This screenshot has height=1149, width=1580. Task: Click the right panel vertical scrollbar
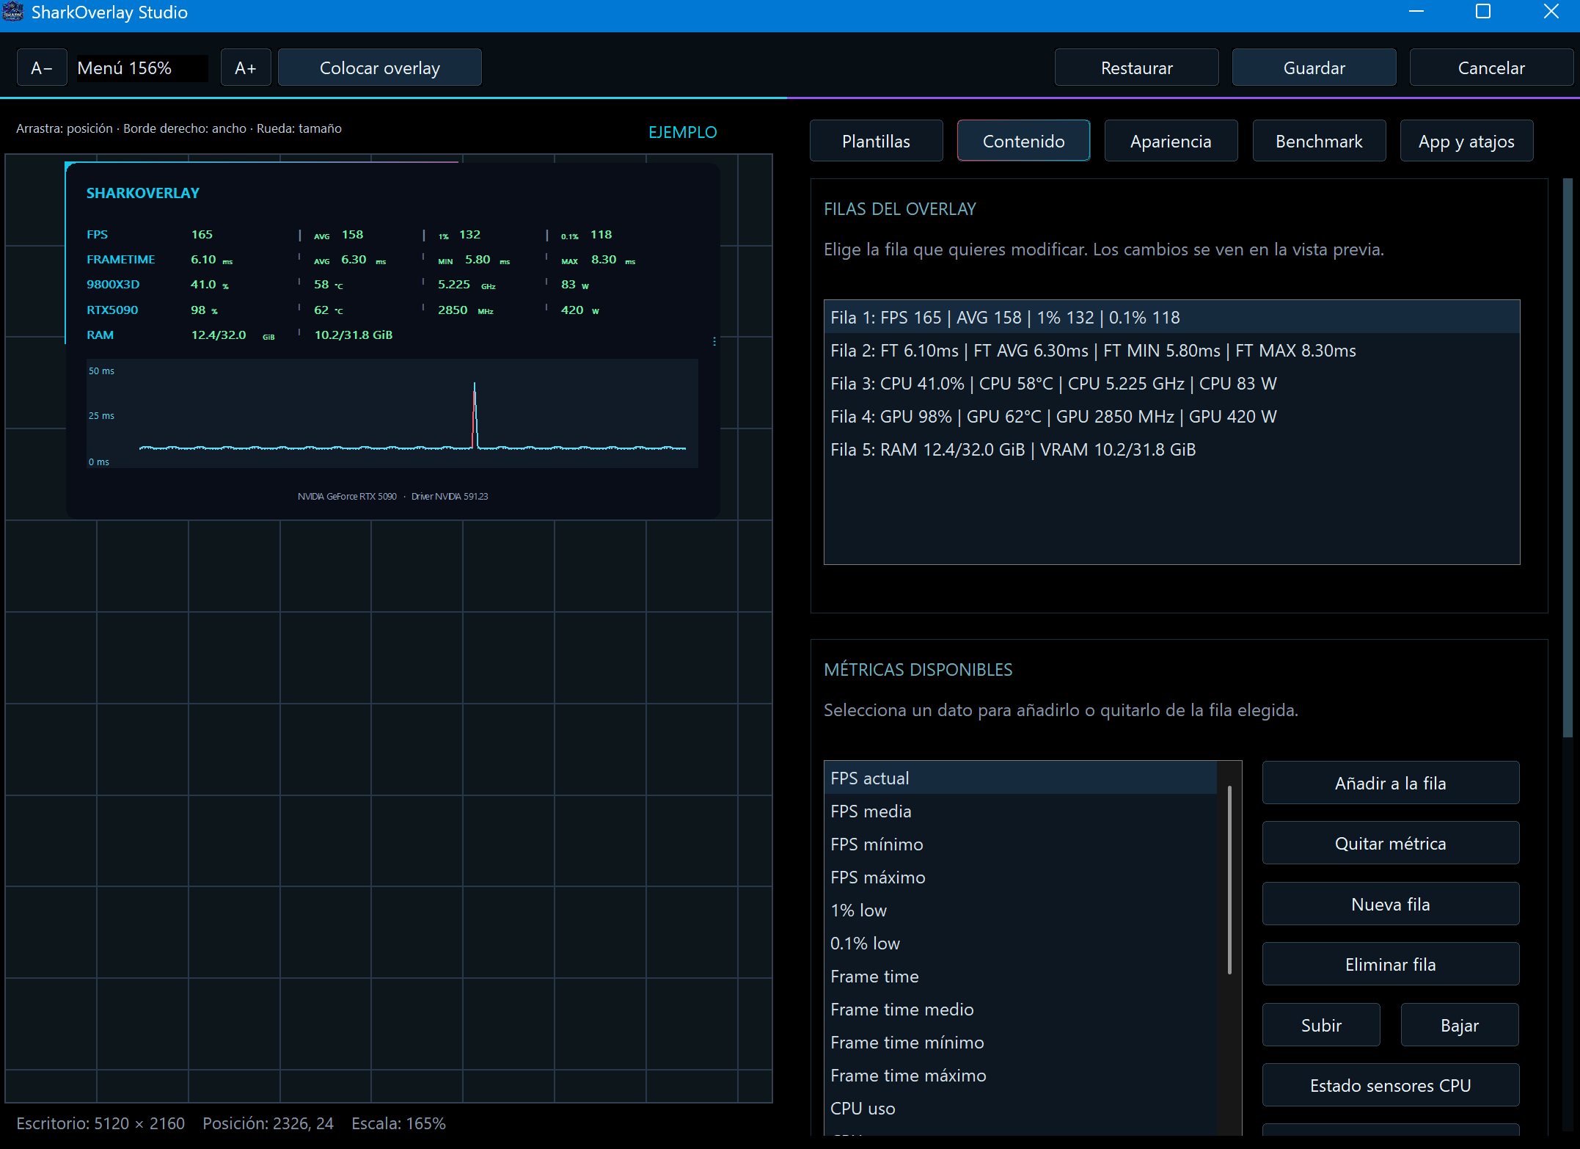1568,458
